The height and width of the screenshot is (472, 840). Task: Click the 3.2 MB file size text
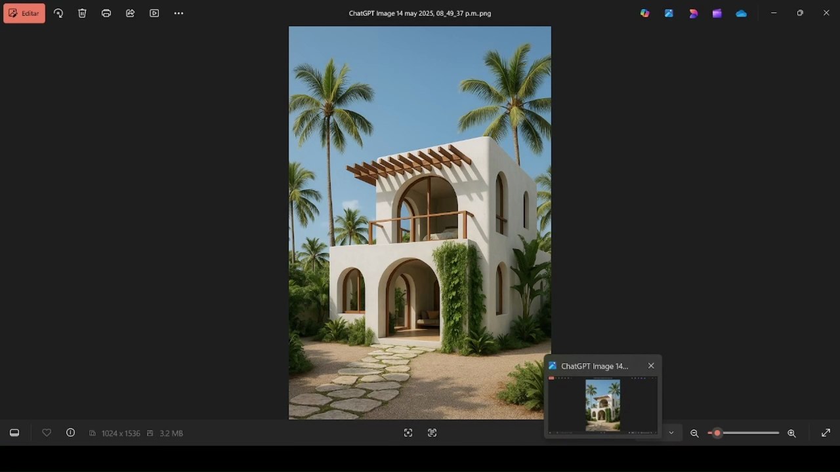pos(171,433)
